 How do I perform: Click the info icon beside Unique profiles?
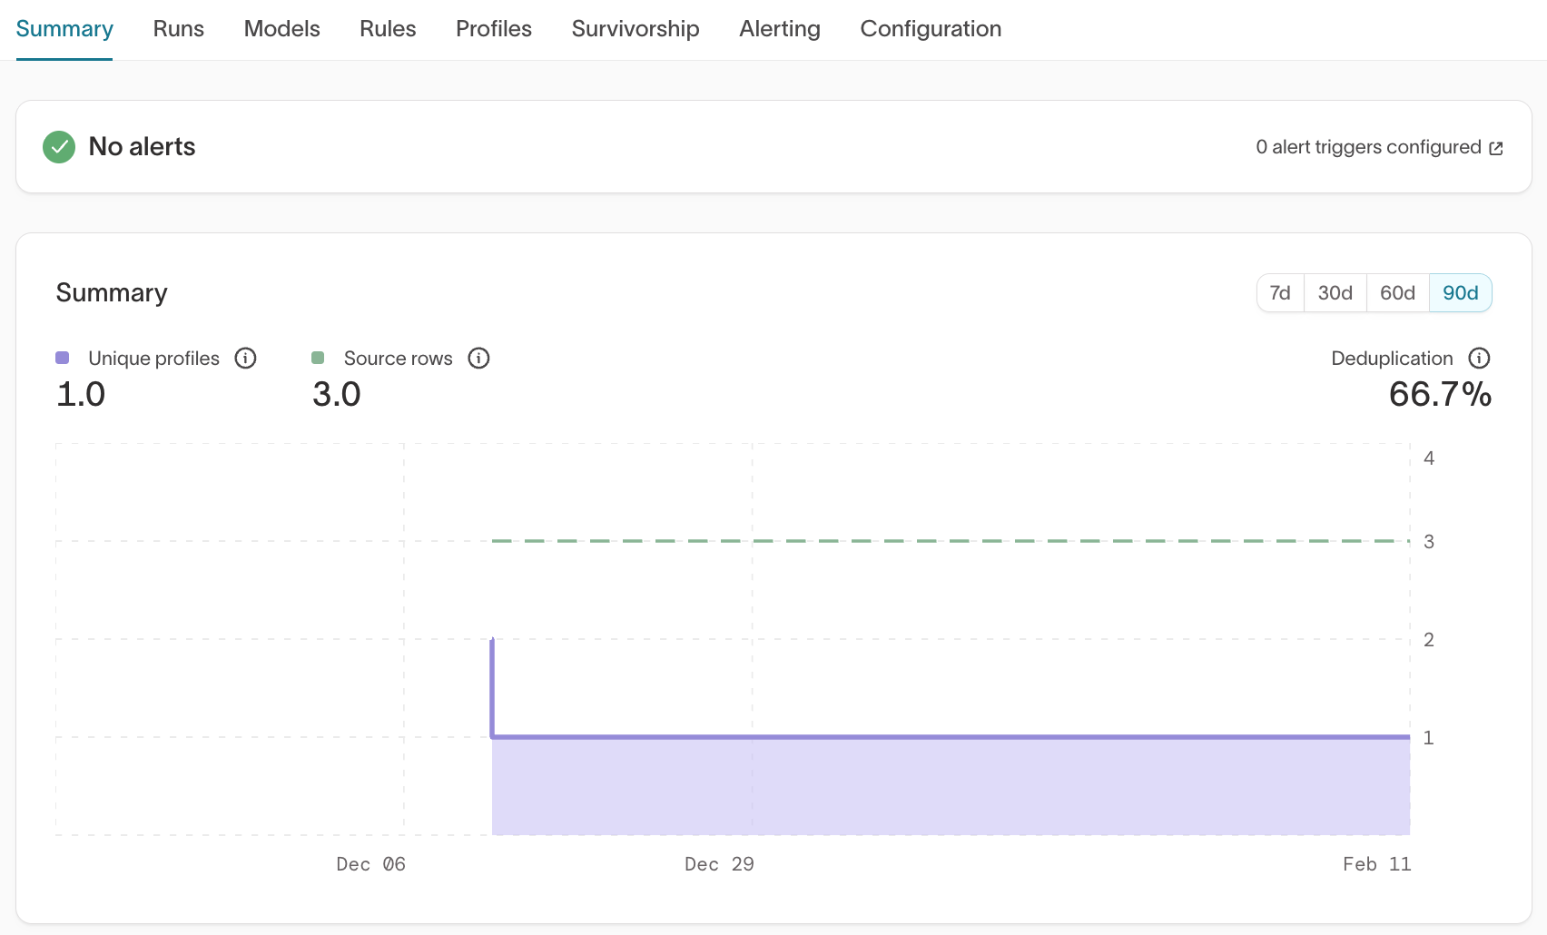(245, 358)
